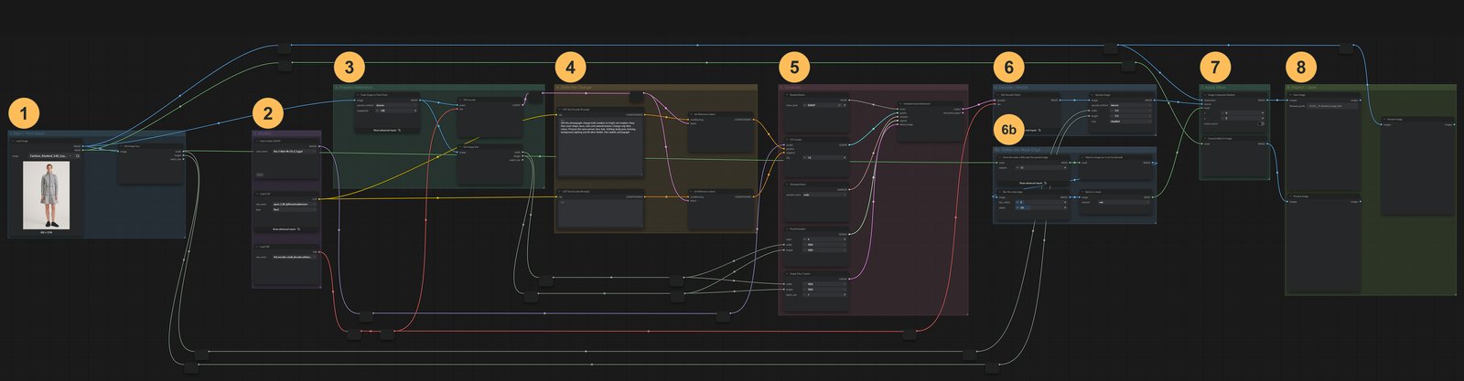Screen dimensions: 1464x381
Task: Click the blur_radius value in Blur mask node
Action: coord(1041,202)
